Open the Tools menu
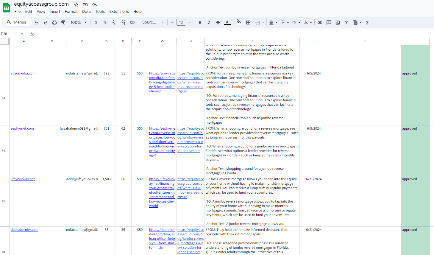Screen dimensions: 434x255 coord(100,11)
